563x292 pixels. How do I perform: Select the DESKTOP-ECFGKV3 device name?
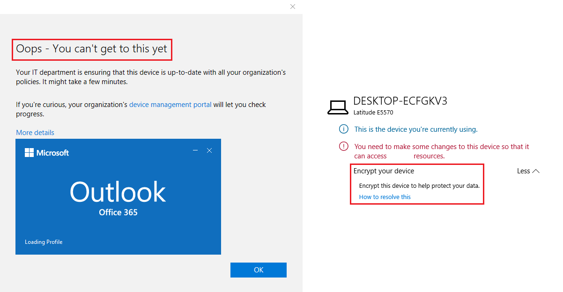(x=400, y=101)
